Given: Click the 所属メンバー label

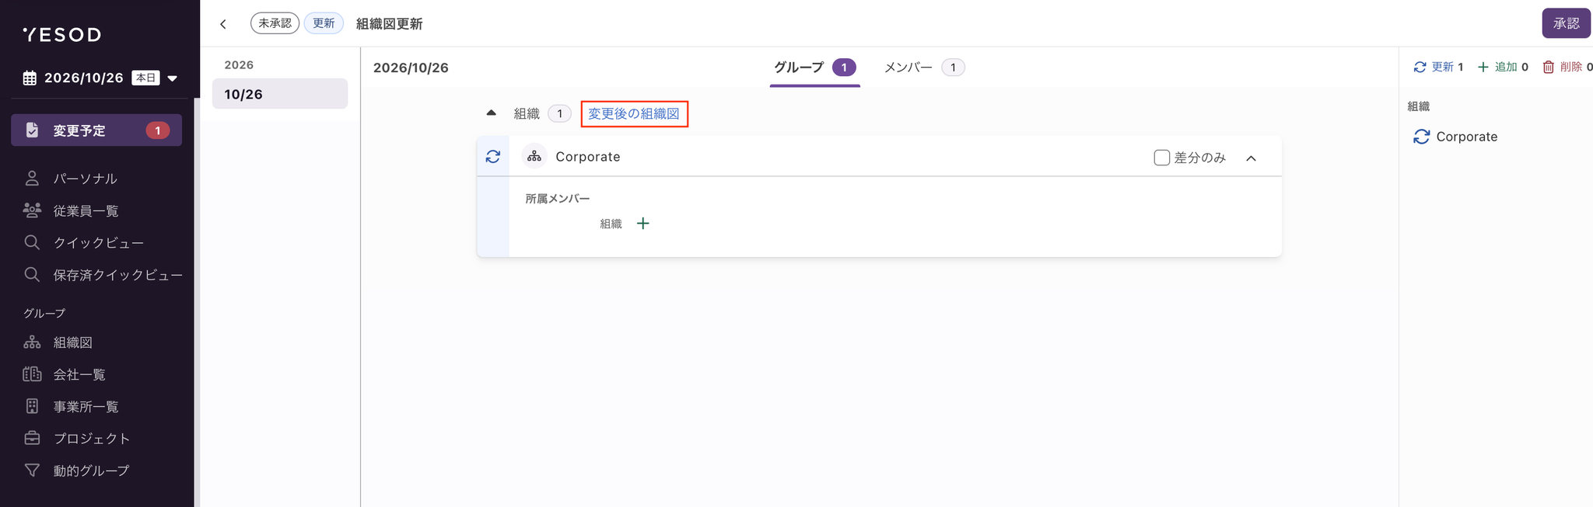Looking at the screenshot, I should pyautogui.click(x=557, y=199).
